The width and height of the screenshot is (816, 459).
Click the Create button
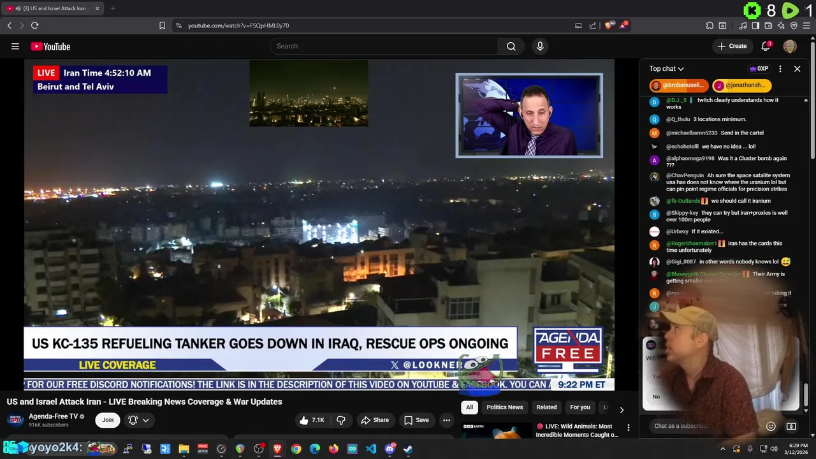[732, 46]
